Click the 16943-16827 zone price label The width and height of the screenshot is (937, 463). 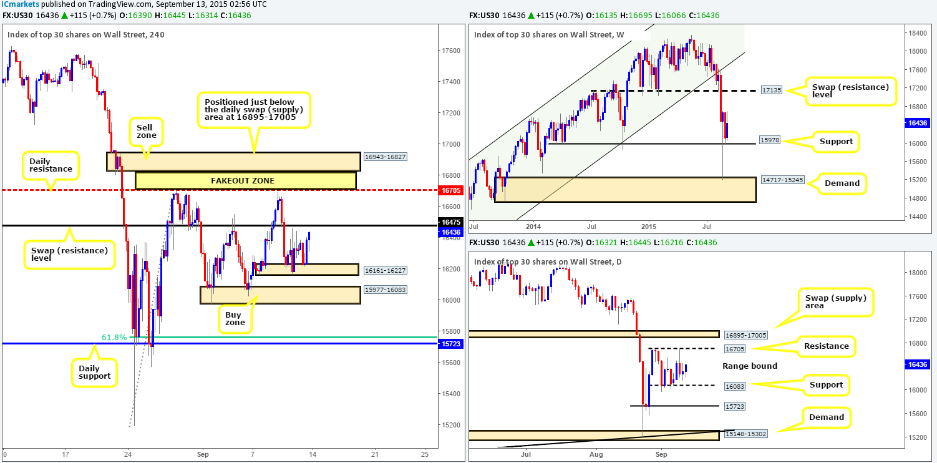pyautogui.click(x=385, y=157)
